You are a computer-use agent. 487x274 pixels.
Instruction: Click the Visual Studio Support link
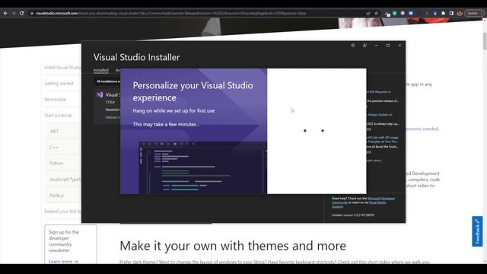coord(377,202)
